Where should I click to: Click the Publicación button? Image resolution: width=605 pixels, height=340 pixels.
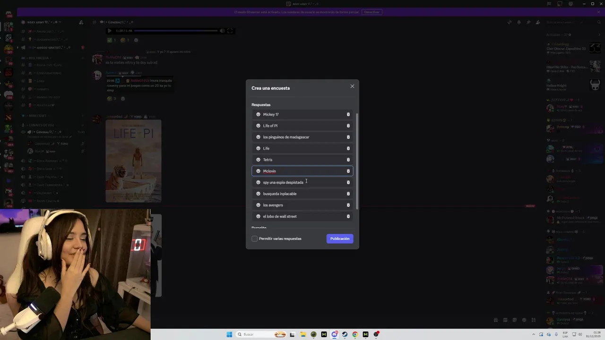point(340,238)
